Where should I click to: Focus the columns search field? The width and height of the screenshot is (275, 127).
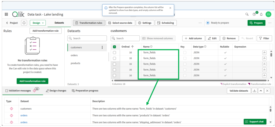point(125,38)
